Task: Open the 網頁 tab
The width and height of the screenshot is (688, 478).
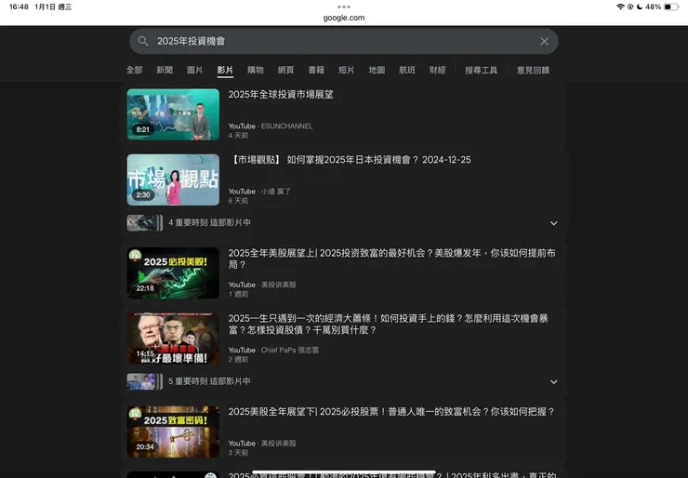Action: 285,71
